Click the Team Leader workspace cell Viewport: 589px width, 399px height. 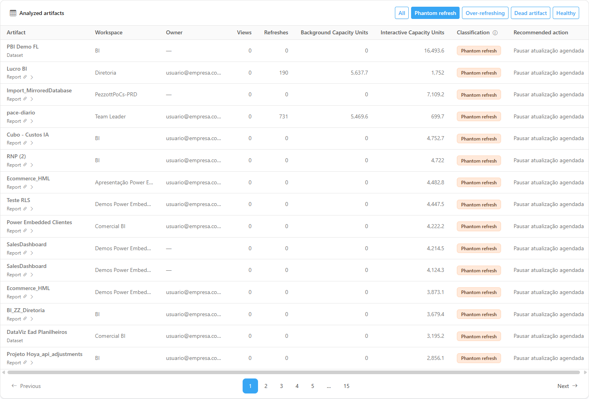110,116
